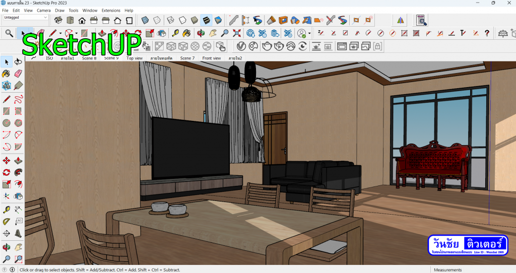Open the Extensions menu

click(x=111, y=10)
